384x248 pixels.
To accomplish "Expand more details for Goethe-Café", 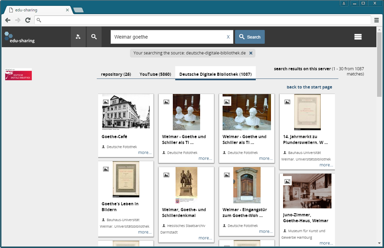I will pyautogui.click(x=145, y=153).
